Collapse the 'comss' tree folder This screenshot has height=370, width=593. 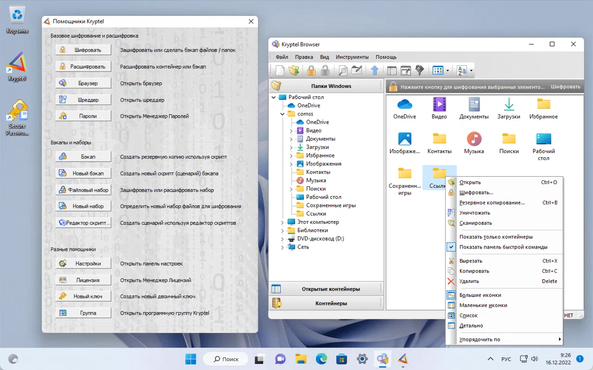(x=283, y=114)
